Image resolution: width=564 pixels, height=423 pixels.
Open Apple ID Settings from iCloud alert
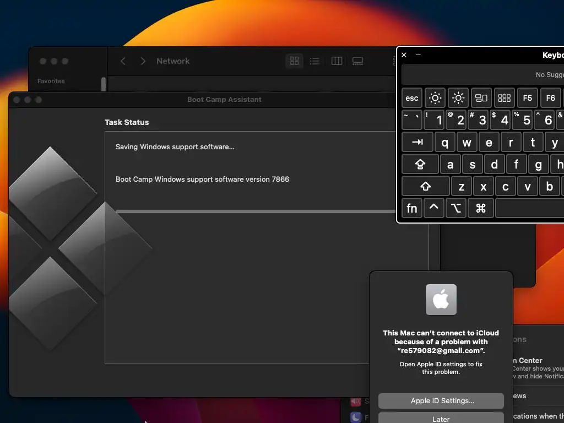pyautogui.click(x=441, y=401)
